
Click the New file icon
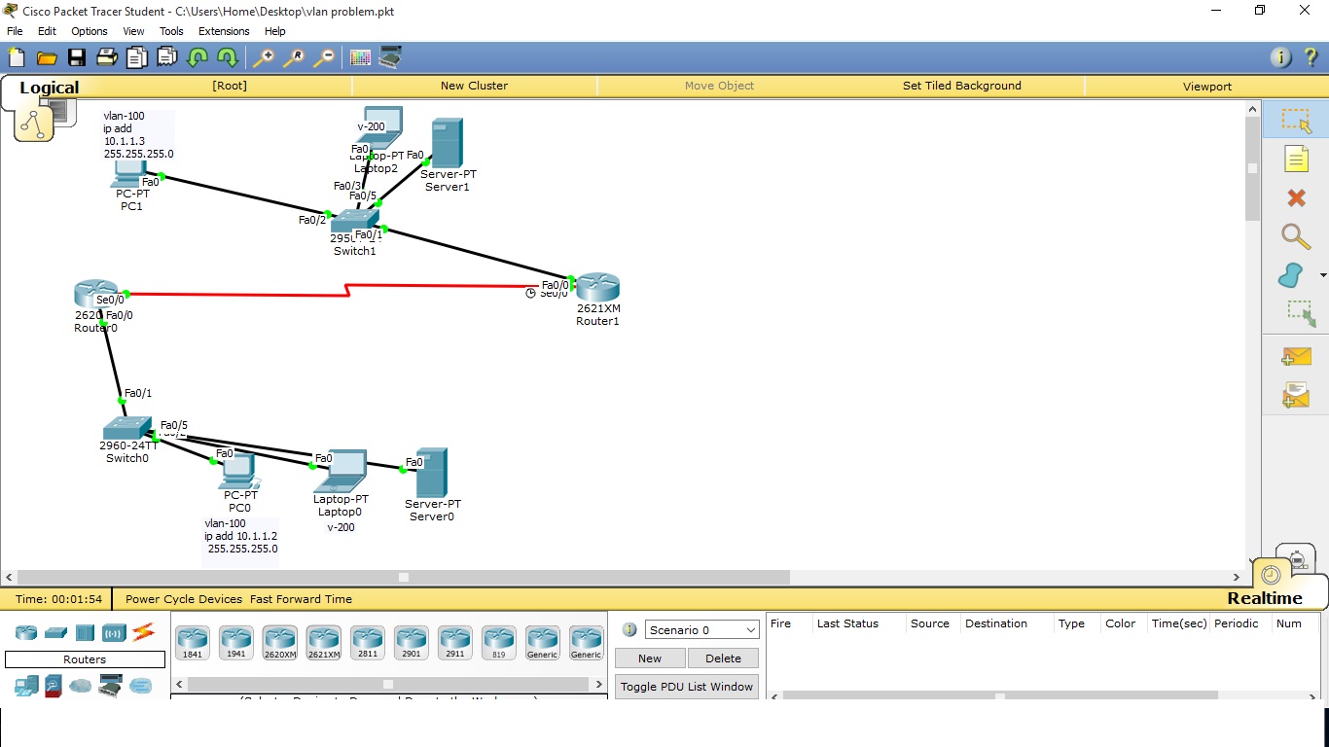tap(17, 57)
